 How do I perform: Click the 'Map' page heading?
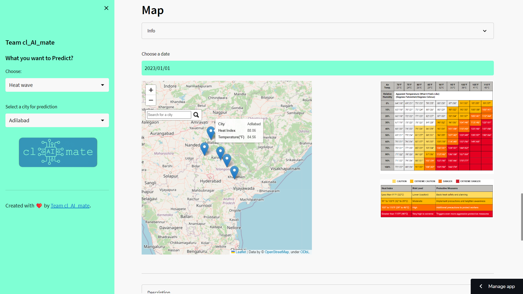pyautogui.click(x=153, y=10)
